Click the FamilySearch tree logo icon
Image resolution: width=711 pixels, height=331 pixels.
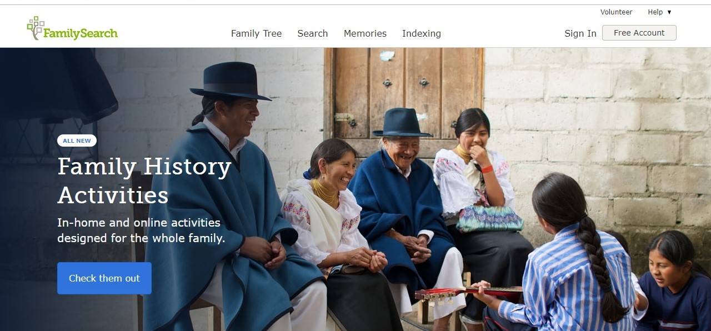35,28
